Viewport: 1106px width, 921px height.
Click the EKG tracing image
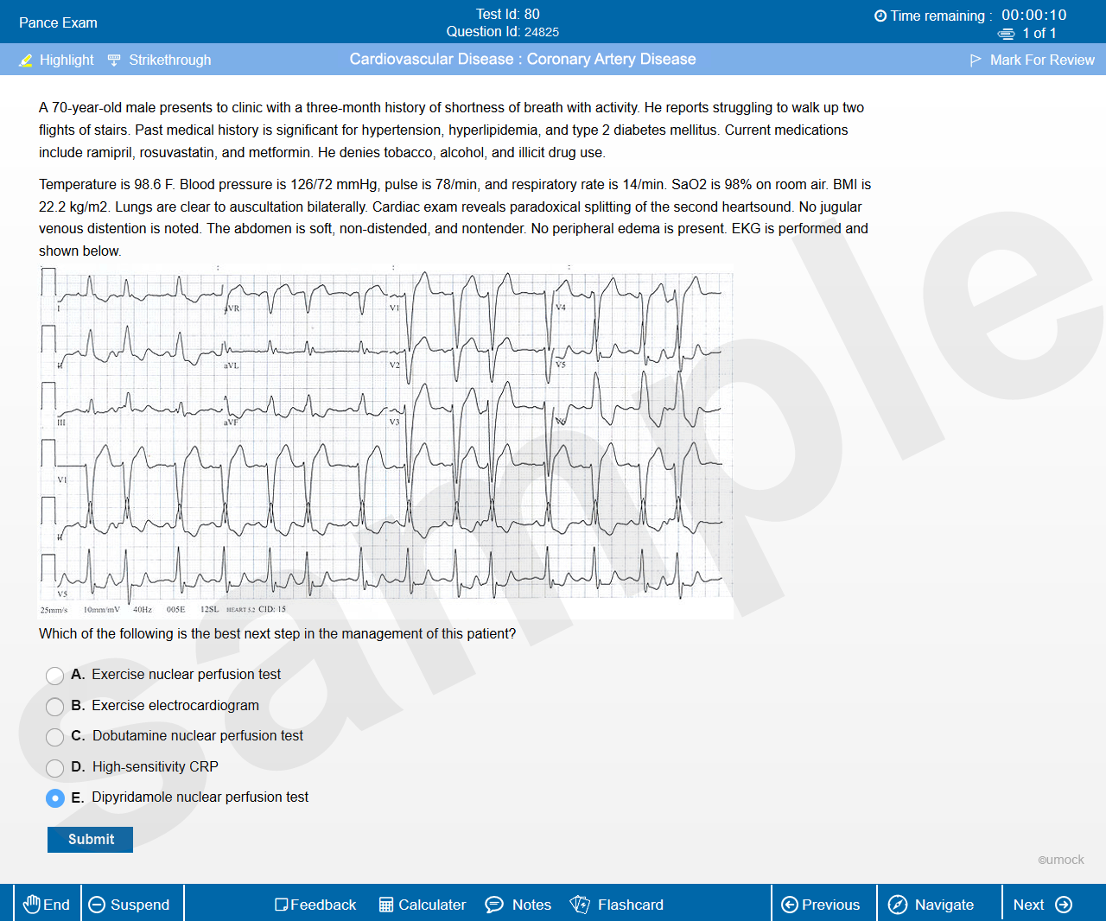(x=385, y=441)
